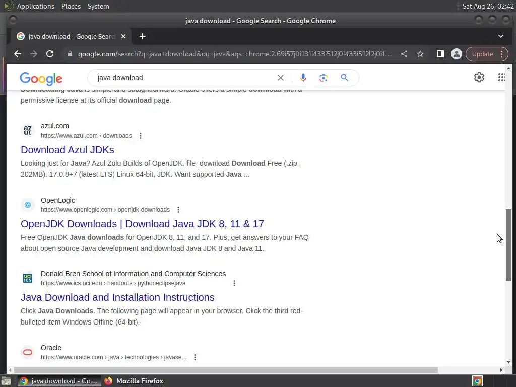Click the openlogic.com openjdk-downloads URL

point(105,210)
